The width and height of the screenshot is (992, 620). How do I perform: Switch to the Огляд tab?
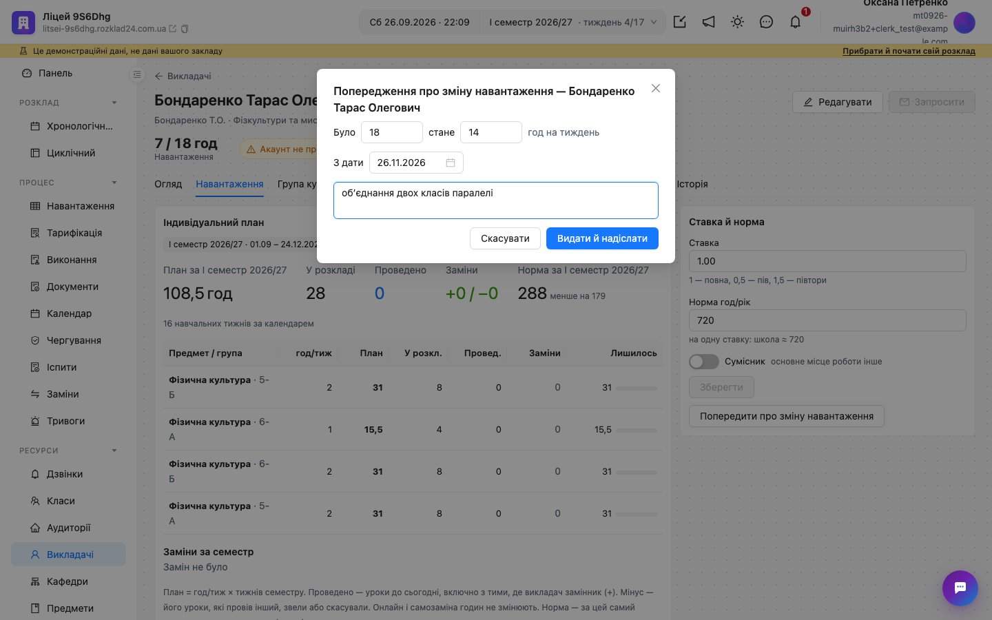(x=168, y=184)
